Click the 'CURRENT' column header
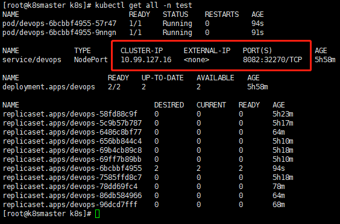The height and width of the screenshot is (224, 340). (211, 105)
